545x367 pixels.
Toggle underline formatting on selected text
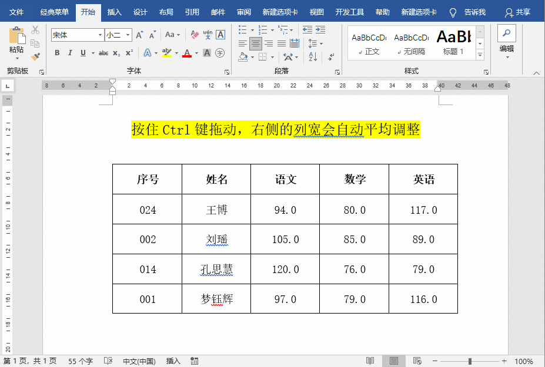pyautogui.click(x=82, y=52)
